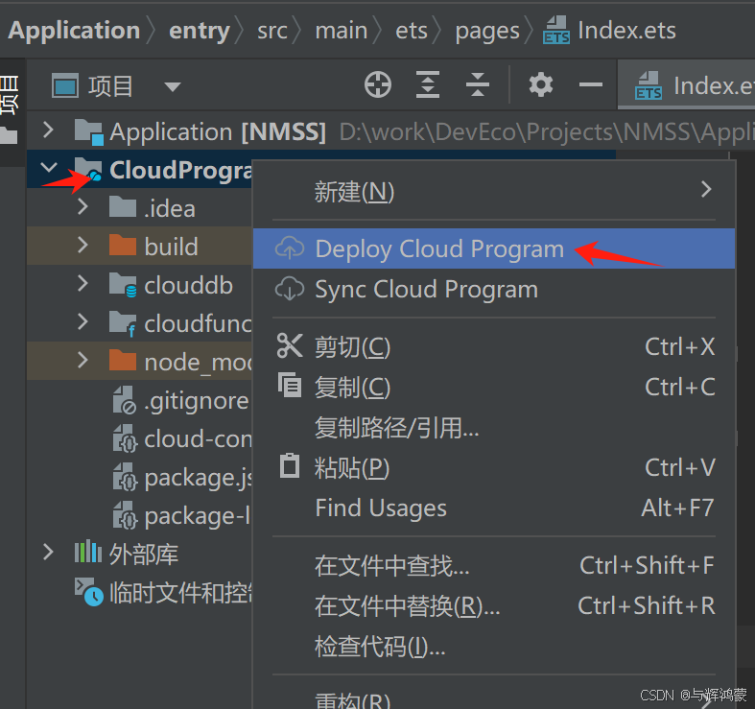Screen dimensions: 755x709
Task: Open the 新建(N) submenu
Action: click(x=494, y=191)
